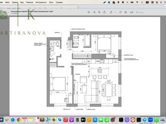Image resolution: width=166 pixels, height=124 pixels.
Task: Zoom in on the PDF floor plan
Action: 99,12
